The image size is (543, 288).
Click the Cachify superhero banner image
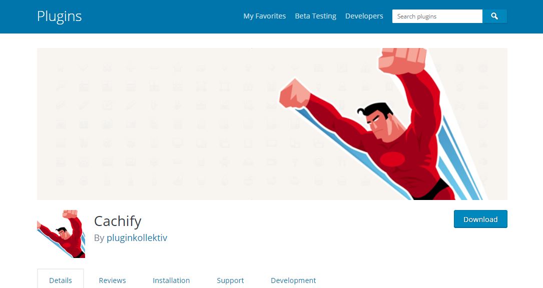coord(272,124)
